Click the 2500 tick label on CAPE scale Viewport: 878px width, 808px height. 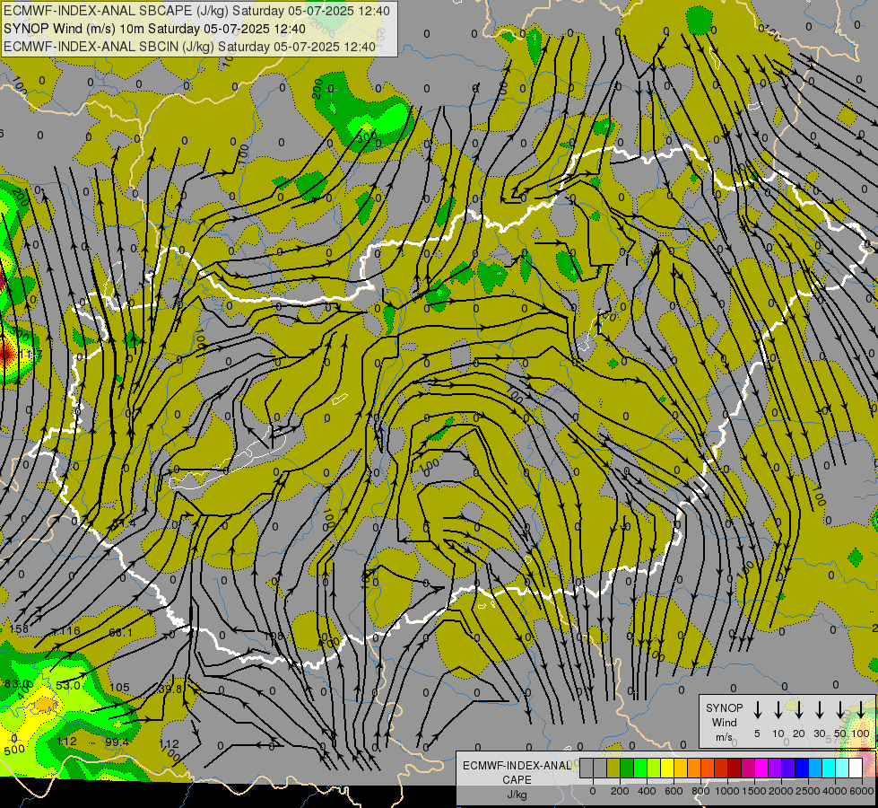pyautogui.click(x=808, y=791)
